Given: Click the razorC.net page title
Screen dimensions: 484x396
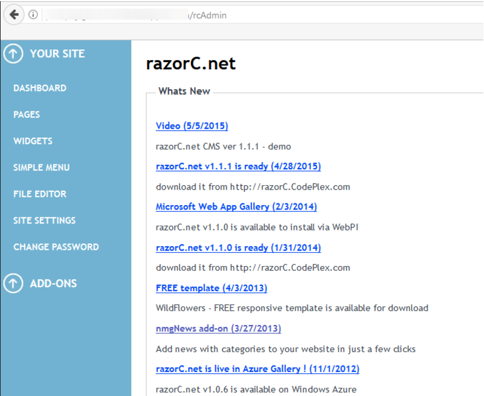Looking at the screenshot, I should click(x=190, y=63).
